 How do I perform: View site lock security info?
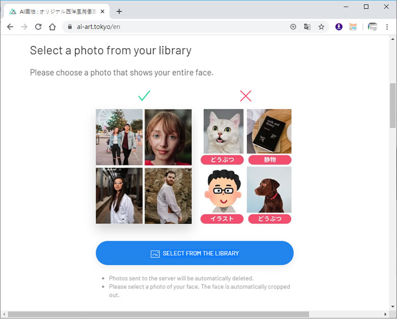(x=70, y=27)
